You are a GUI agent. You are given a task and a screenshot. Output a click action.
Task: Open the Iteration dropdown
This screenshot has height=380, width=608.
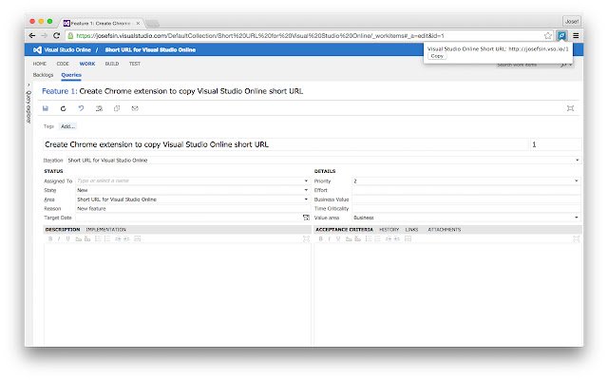[577, 161]
